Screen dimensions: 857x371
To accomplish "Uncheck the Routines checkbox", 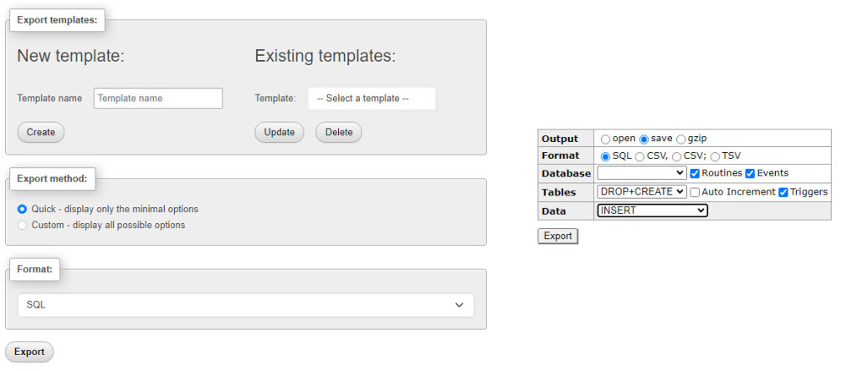I will tap(695, 174).
